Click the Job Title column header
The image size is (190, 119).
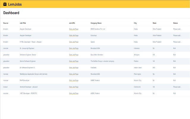pos(23,23)
